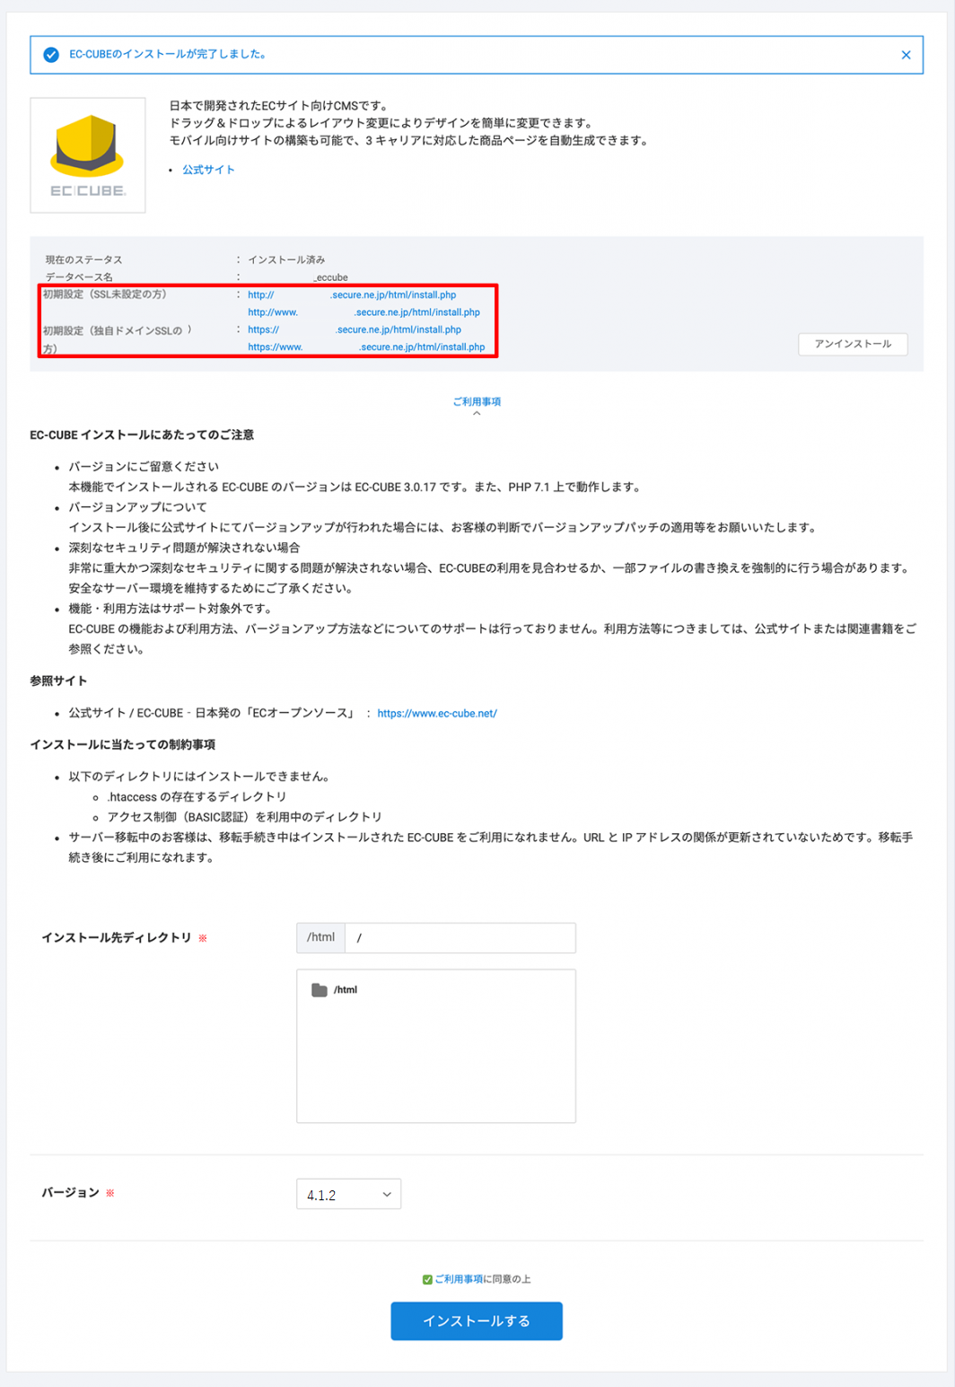The width and height of the screenshot is (955, 1387).
Task: Open the バージョン dropdown showing 4.1.2
Action: (x=348, y=1195)
